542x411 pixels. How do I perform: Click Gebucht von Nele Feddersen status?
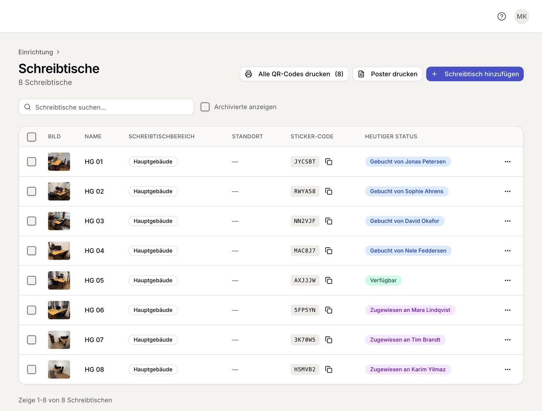click(408, 251)
